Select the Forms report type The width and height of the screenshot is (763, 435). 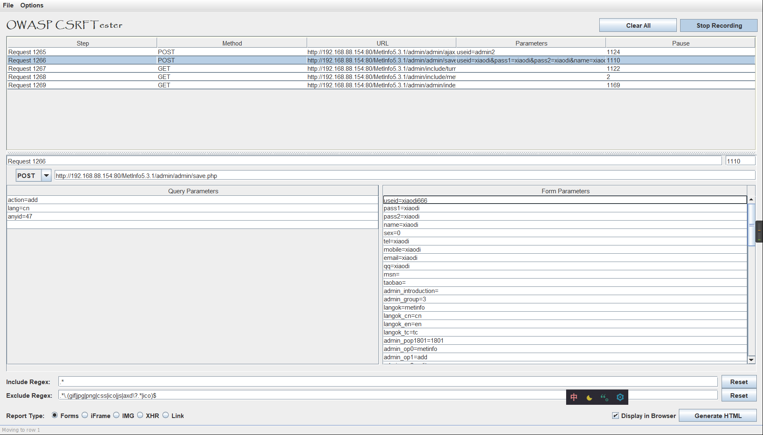pyautogui.click(x=55, y=415)
